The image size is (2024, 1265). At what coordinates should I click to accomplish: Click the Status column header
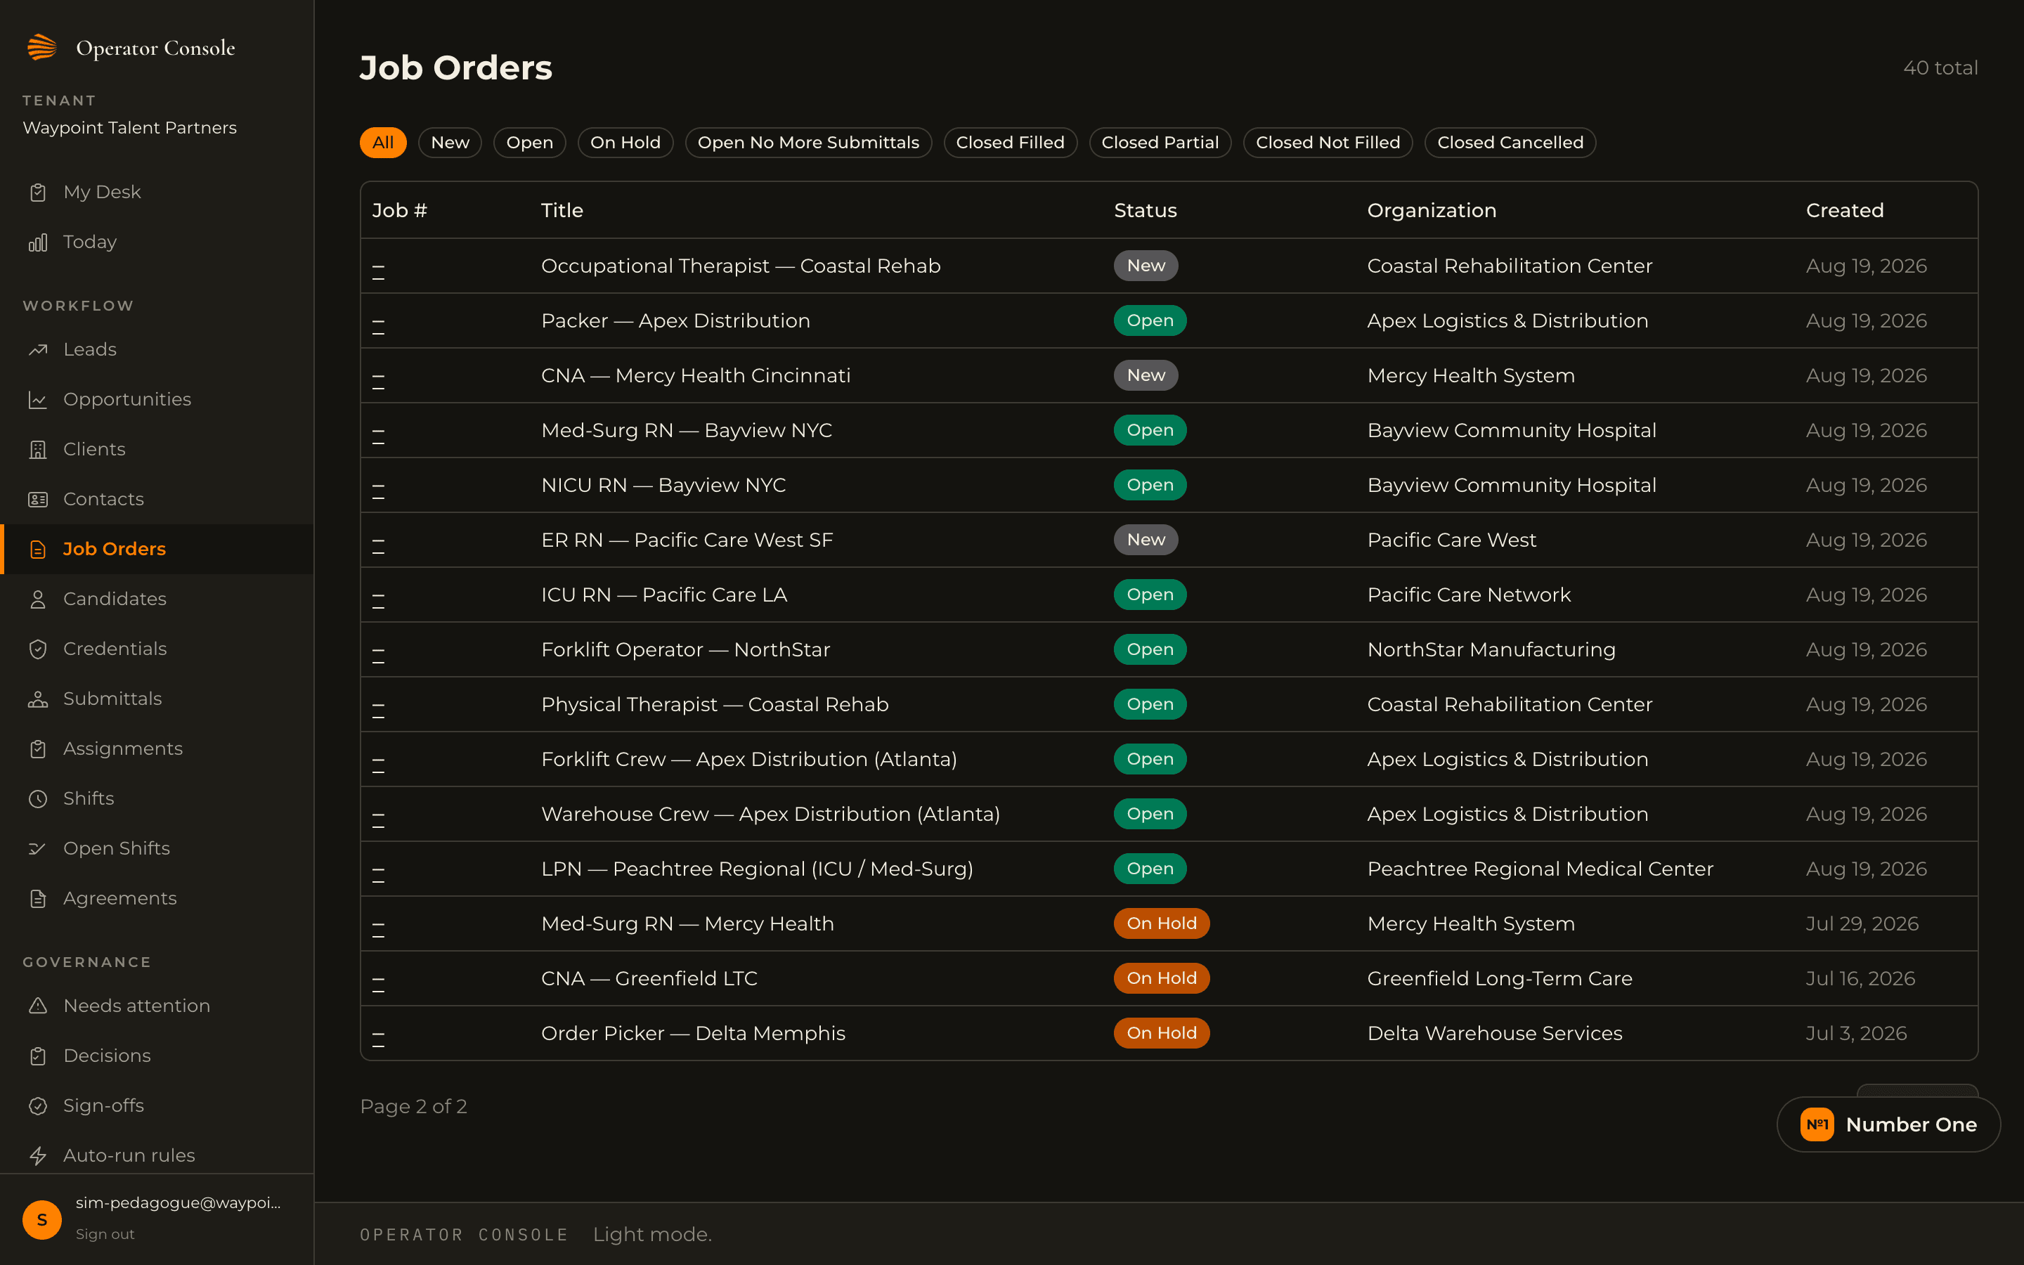[1145, 210]
